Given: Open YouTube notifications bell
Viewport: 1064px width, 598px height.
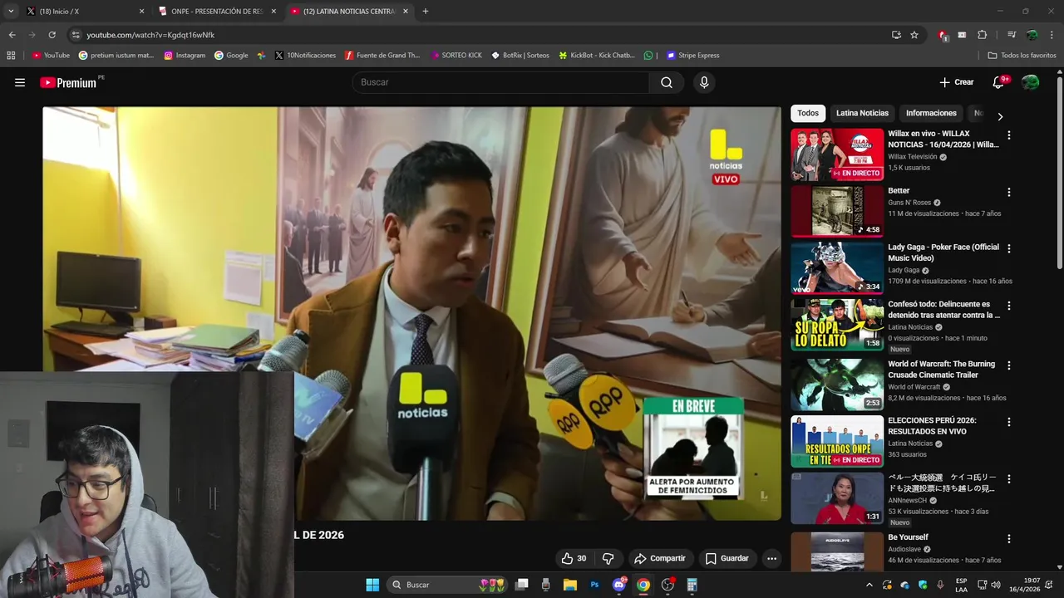Looking at the screenshot, I should 999,82.
